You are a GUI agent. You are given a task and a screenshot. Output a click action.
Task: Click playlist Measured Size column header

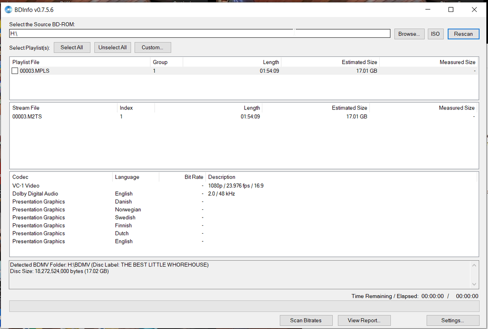click(x=428, y=62)
